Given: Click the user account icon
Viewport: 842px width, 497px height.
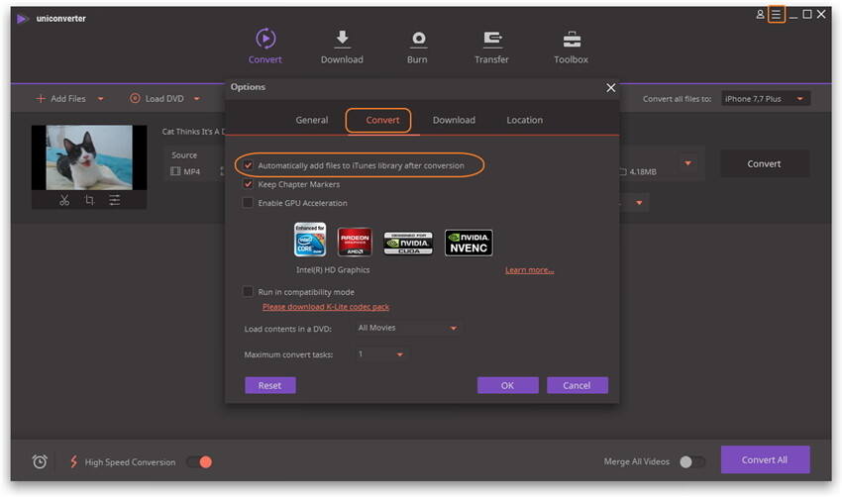Looking at the screenshot, I should 760,15.
